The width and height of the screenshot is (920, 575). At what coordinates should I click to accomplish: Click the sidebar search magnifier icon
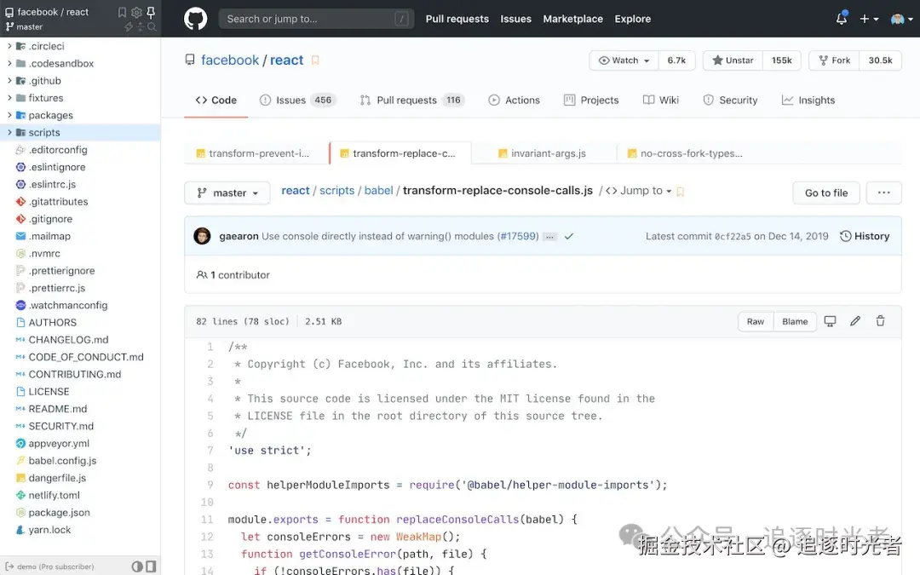tap(152, 27)
